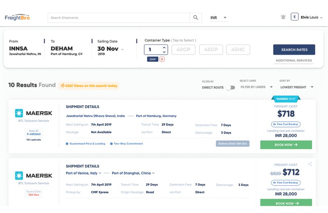The width and height of the screenshot is (328, 213).
Task: Open the notifications bell
Action: coord(283,17)
